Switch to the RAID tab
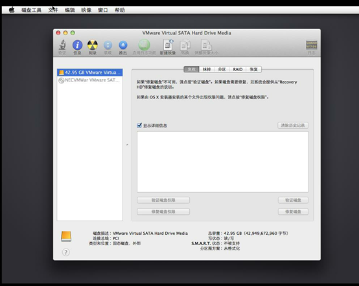Viewport: 359px width, 286px height. point(238,69)
